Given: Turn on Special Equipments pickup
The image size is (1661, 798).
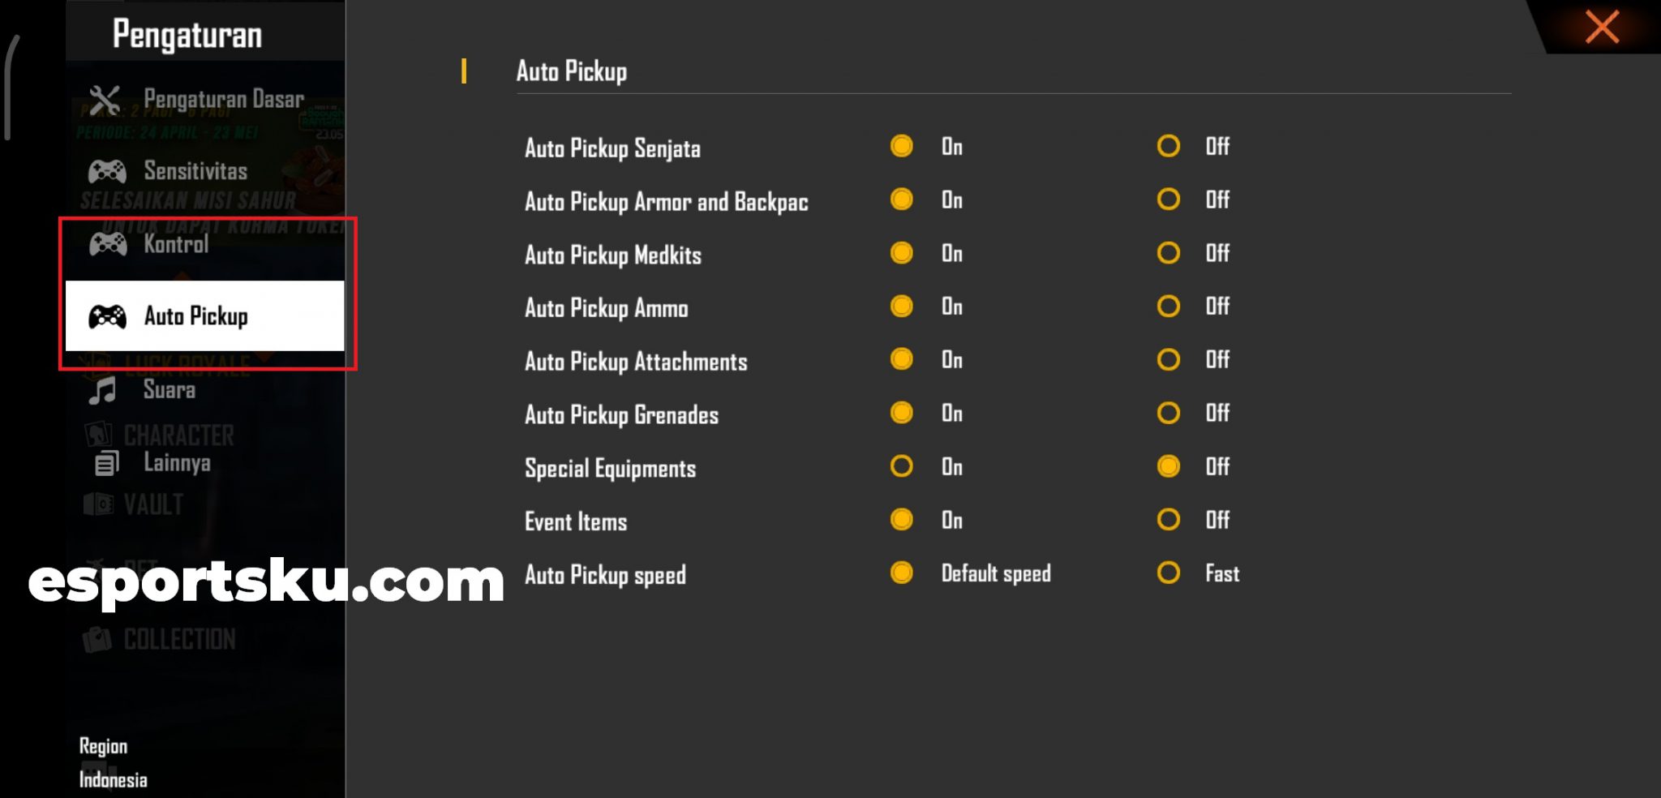Looking at the screenshot, I should [x=901, y=466].
